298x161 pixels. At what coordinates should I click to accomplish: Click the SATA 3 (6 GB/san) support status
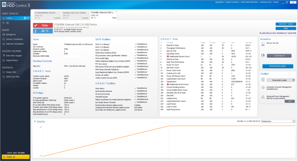[141, 50]
